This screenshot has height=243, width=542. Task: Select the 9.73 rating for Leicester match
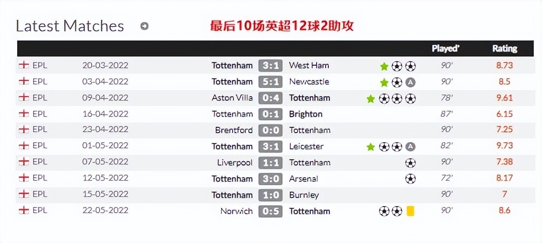point(505,146)
